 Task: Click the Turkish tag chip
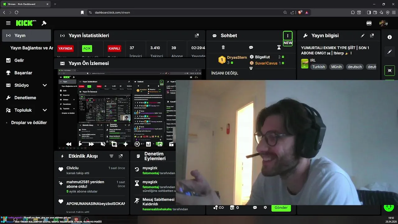click(318, 67)
